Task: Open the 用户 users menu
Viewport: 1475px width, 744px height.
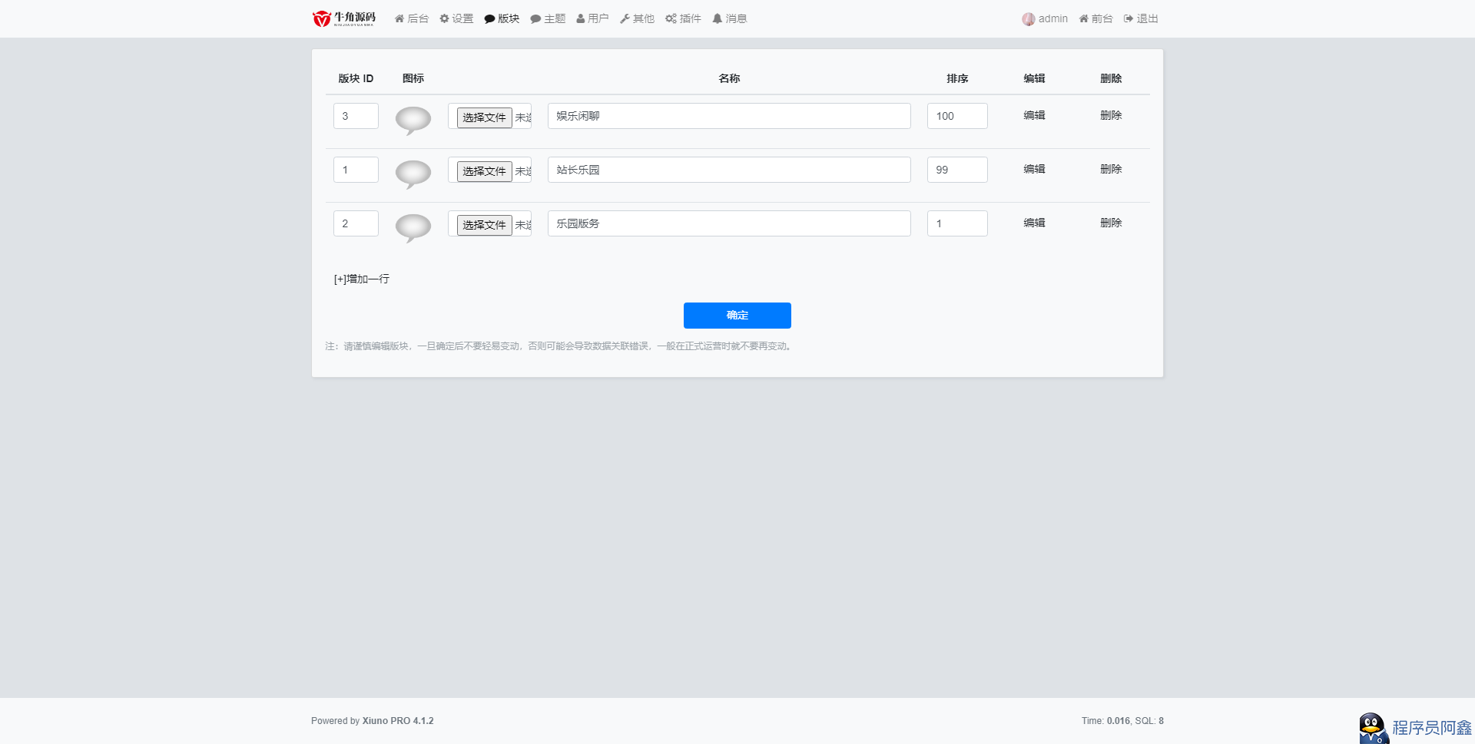Action: point(592,18)
